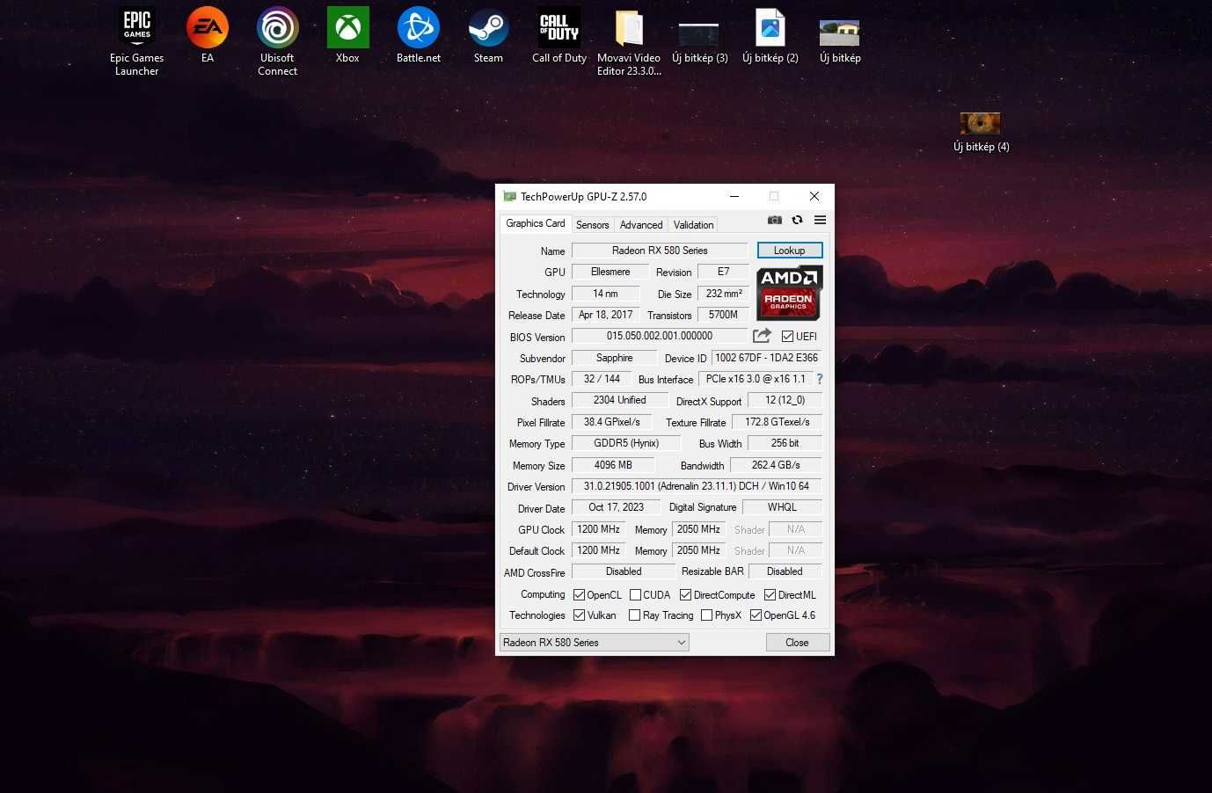This screenshot has height=793, width=1212.
Task: Click the Pixel Fillrate 38.4 GPixel/s value
Action: (612, 422)
